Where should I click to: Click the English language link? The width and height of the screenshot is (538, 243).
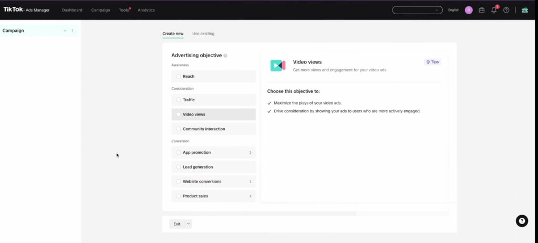point(453,10)
